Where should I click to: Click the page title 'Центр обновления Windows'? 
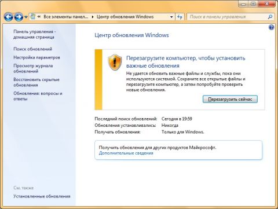click(131, 35)
